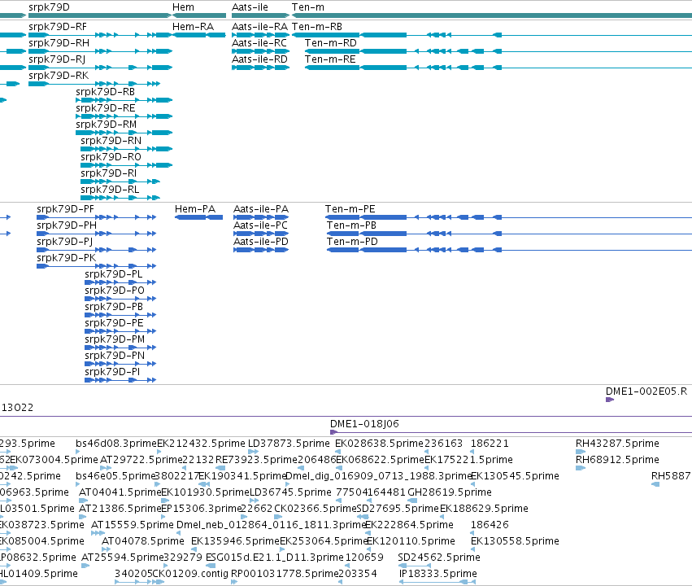Click protein srpk79D-PF label
This screenshot has height=586, width=692.
coord(65,209)
